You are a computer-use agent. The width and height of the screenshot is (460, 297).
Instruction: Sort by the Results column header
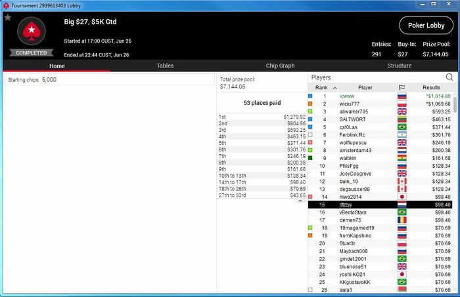[x=431, y=87]
